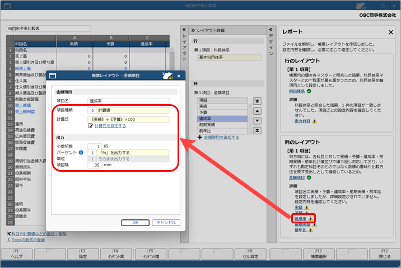The image size is (401, 268).
Task: Click warning icon beside 達成率 link
Action: point(310,219)
